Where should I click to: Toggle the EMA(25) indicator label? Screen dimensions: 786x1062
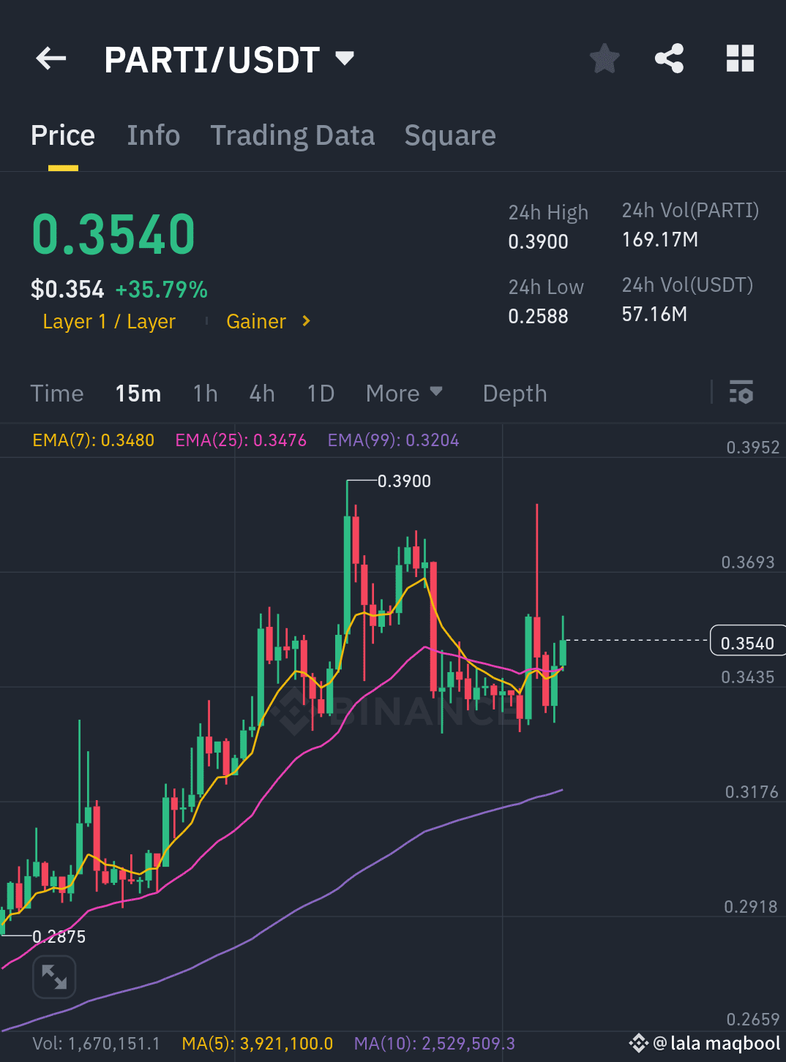tap(241, 440)
